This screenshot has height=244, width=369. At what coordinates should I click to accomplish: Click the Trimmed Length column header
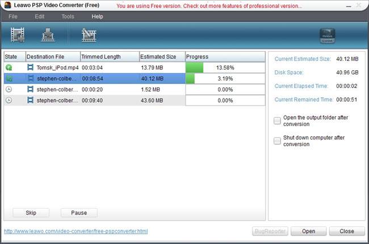(x=110, y=57)
